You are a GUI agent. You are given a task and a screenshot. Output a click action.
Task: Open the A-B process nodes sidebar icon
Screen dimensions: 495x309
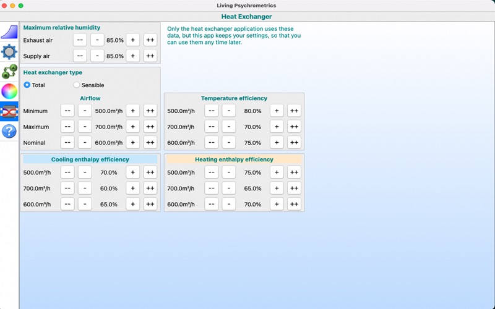click(9, 72)
